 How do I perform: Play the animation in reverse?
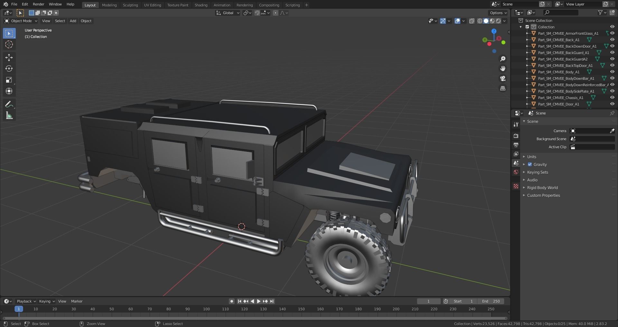[252, 301]
